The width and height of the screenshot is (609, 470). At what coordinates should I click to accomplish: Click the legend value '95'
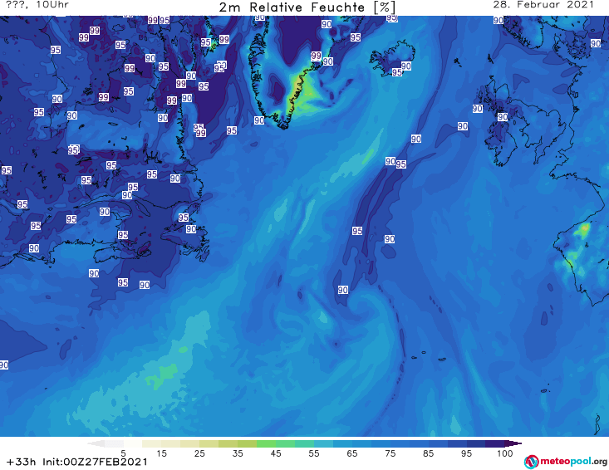coord(466,453)
